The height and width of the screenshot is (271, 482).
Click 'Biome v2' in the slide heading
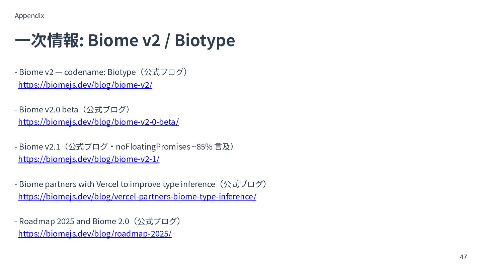(124, 40)
